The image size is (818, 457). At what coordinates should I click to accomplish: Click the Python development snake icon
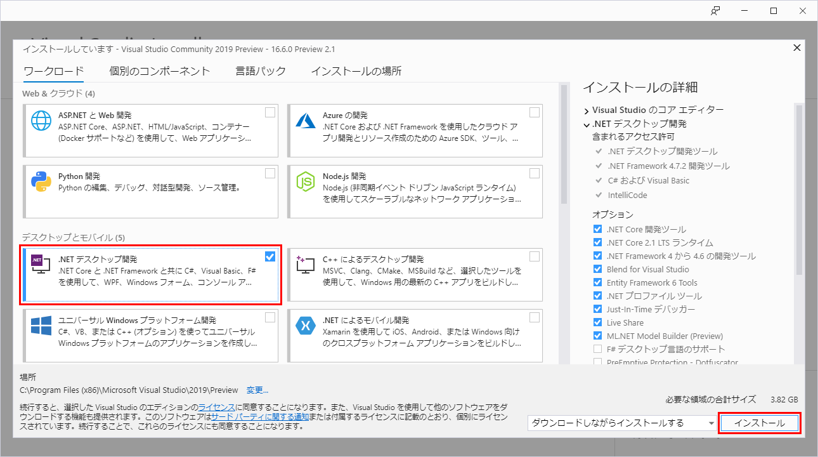coord(41,182)
